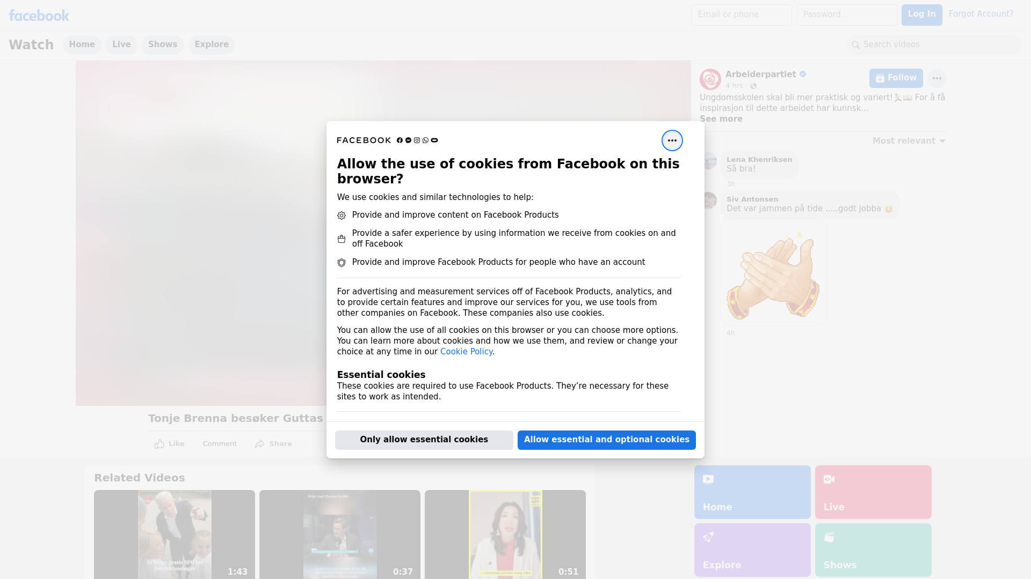Open the three-dots menu in cookie dialog
The image size is (1031, 579).
[x=672, y=140]
